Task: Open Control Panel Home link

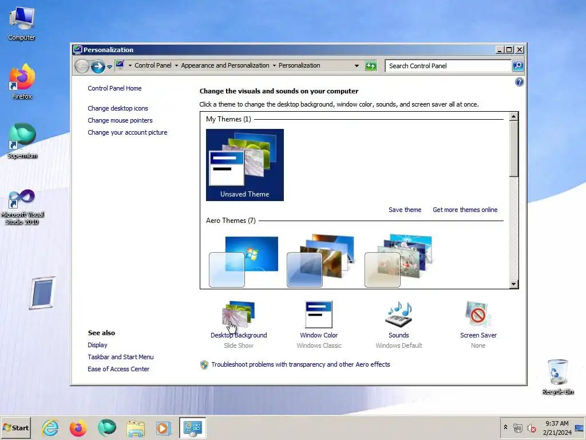Action: point(114,88)
